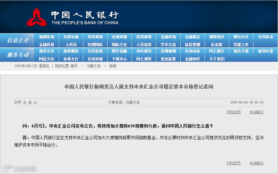
Task: Go to 金融科技 section
Action: [47, 45]
